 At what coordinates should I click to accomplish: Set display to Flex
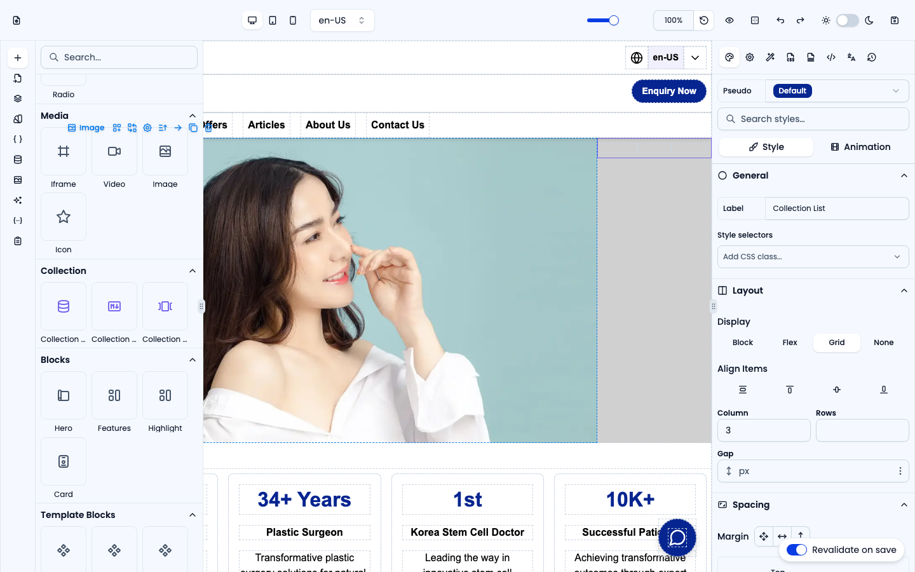tap(790, 343)
